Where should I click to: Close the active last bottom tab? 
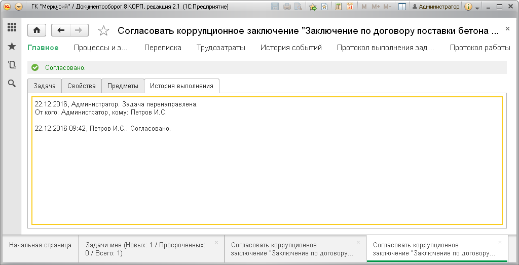click(500, 243)
